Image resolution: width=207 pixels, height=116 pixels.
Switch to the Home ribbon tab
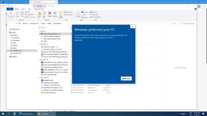tap(16, 9)
